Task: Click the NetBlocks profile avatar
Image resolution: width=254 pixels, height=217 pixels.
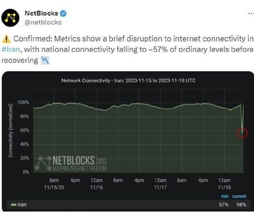Action: coord(11,18)
